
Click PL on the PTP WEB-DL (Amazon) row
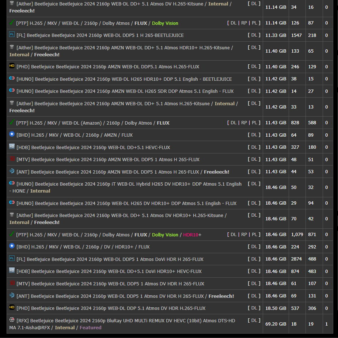click(x=254, y=123)
